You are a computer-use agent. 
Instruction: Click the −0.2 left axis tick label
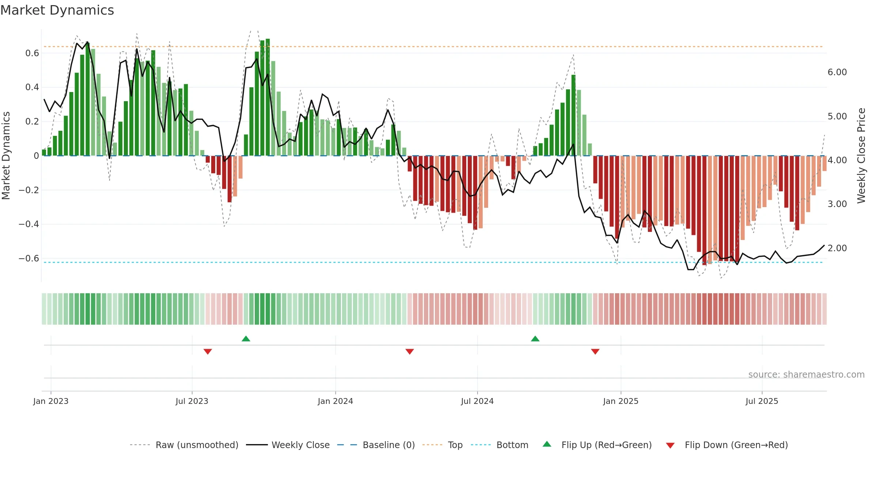[29, 190]
